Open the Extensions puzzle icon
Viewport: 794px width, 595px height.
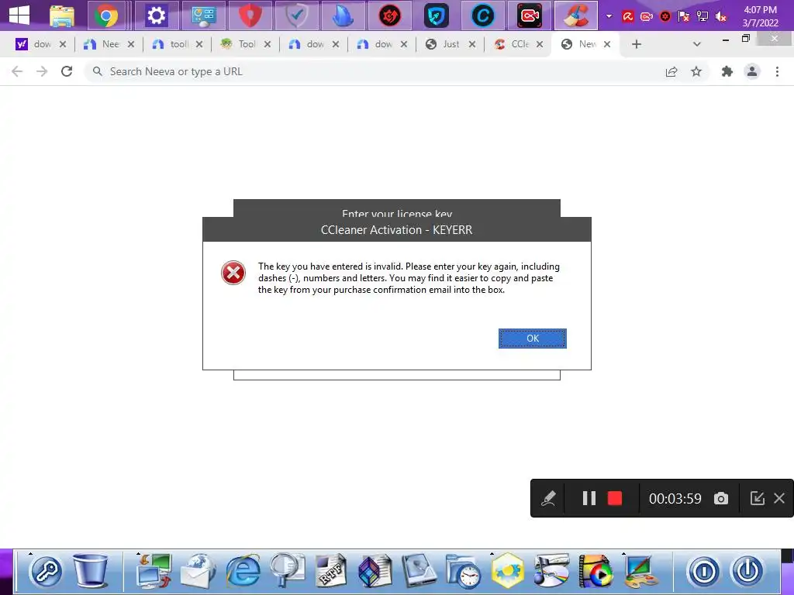point(727,71)
